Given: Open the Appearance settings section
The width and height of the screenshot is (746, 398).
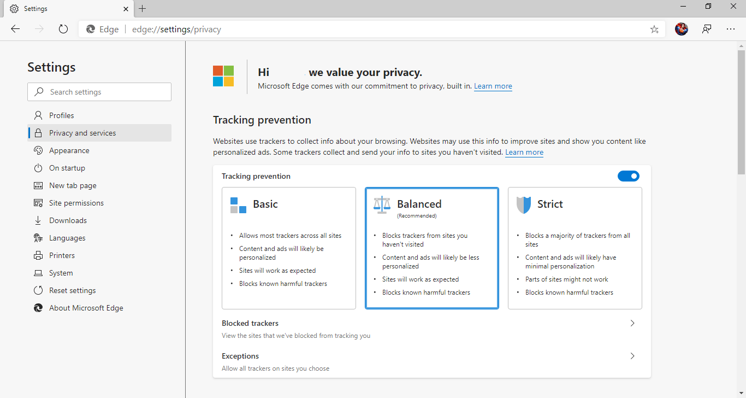Looking at the screenshot, I should point(99,150).
